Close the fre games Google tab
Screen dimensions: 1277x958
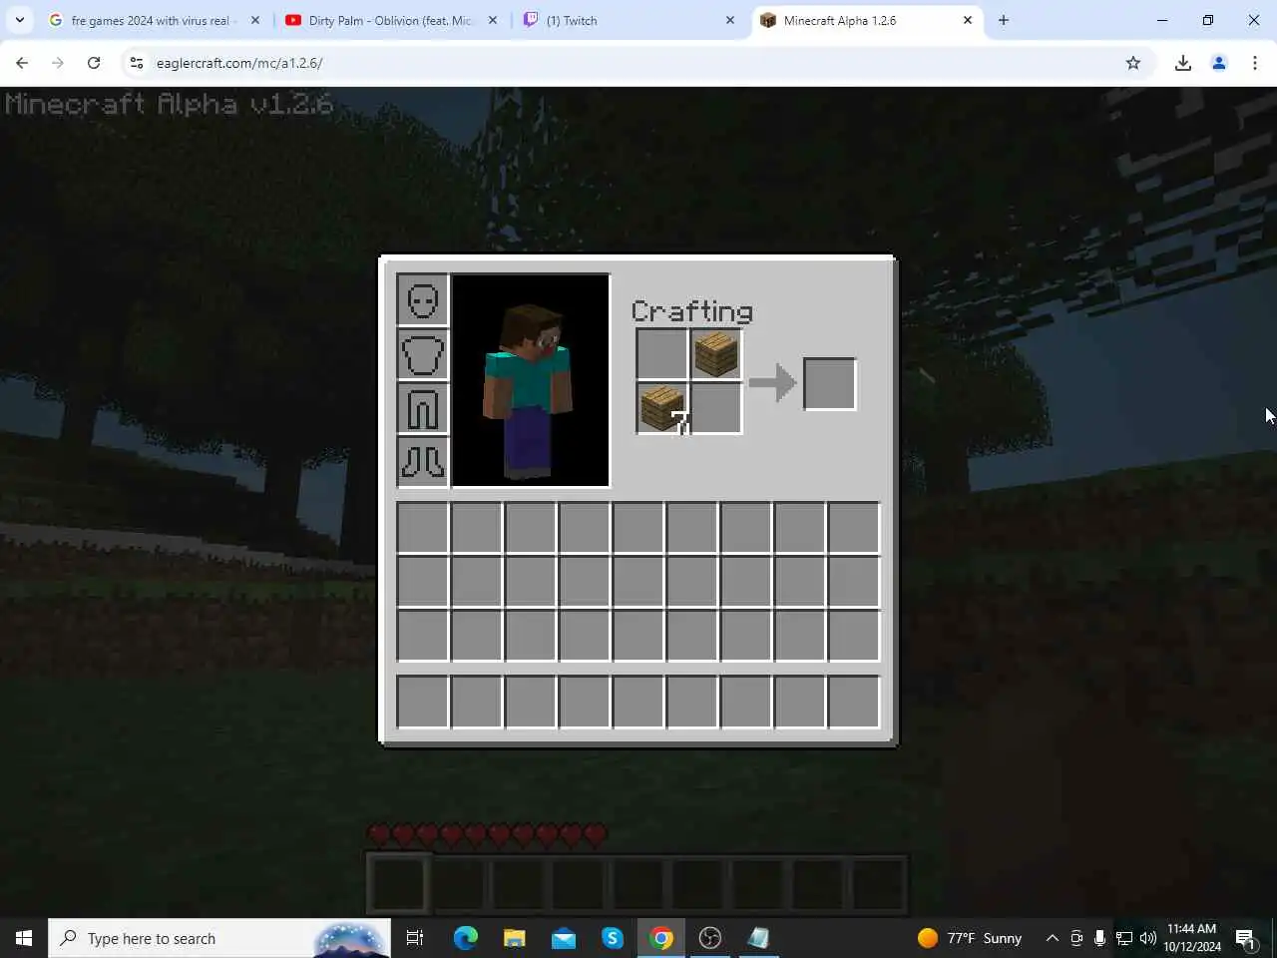[255, 20]
